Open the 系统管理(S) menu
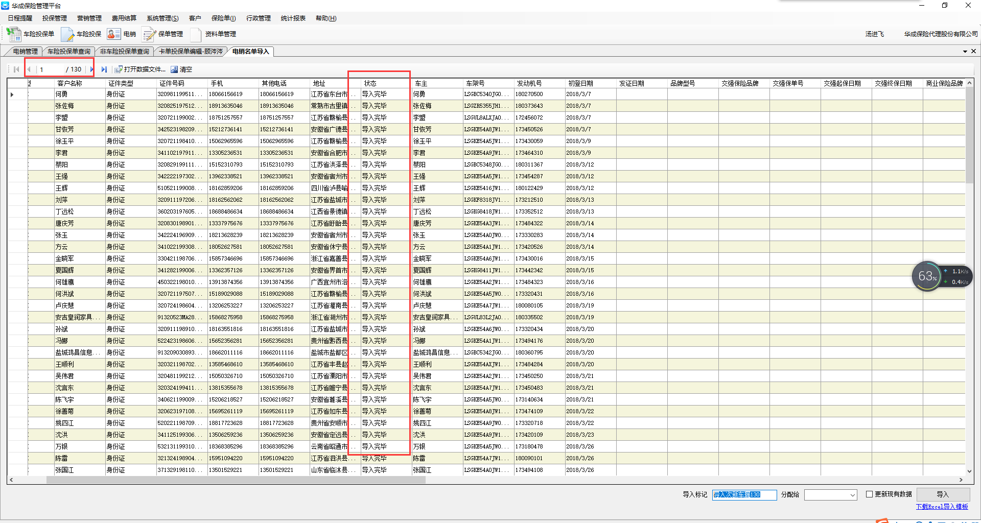 [162, 18]
